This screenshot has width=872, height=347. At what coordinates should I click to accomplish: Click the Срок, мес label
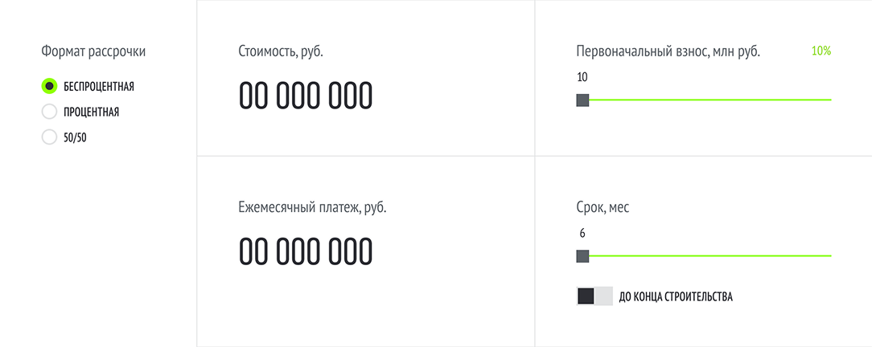[603, 207]
